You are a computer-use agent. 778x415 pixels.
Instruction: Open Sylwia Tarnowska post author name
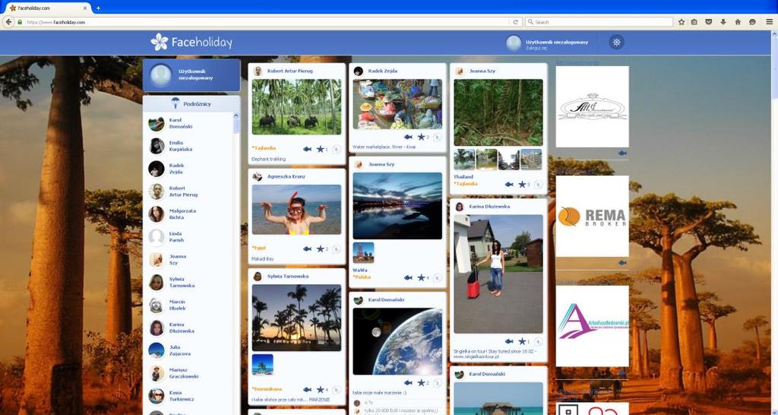point(288,276)
